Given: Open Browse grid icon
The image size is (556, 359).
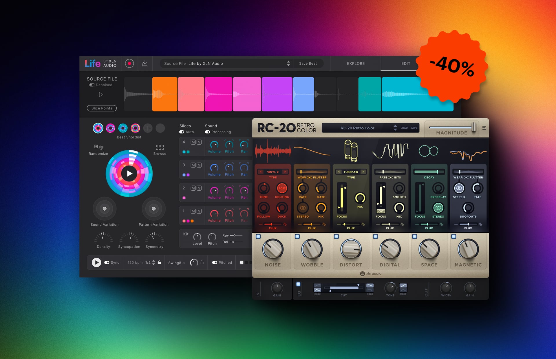Looking at the screenshot, I should click(x=160, y=147).
